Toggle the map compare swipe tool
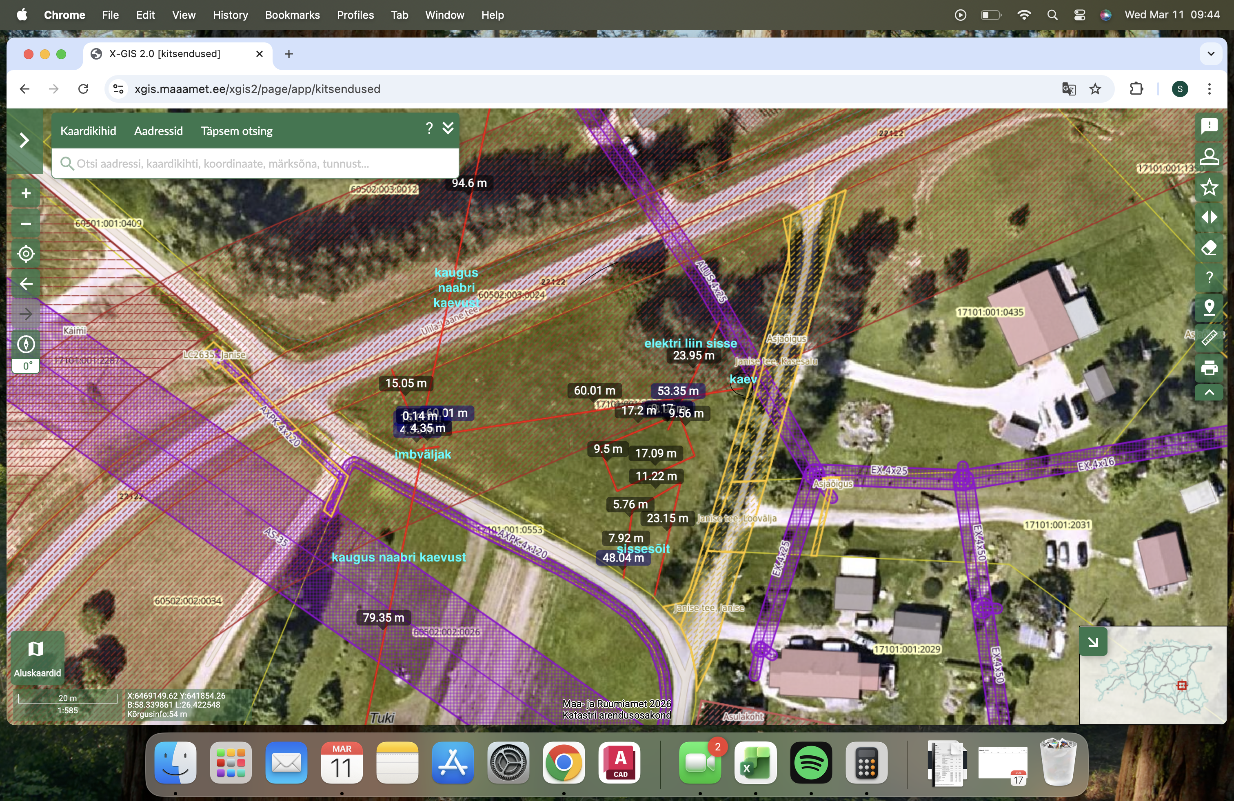The image size is (1234, 801). [x=1209, y=217]
